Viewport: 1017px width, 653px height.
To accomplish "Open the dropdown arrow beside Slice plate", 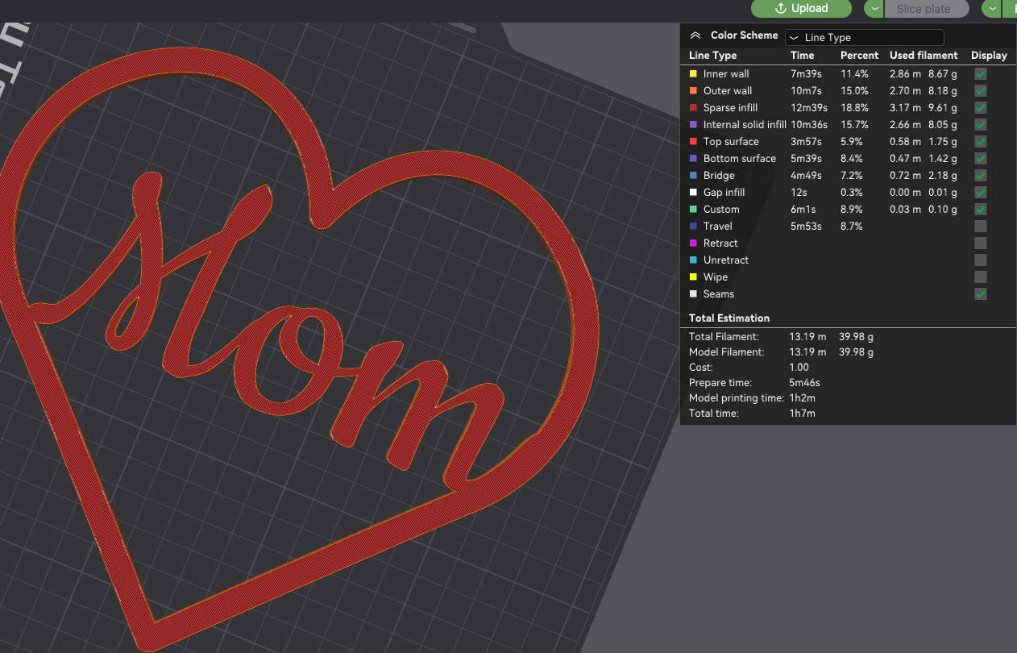I will 874,8.
